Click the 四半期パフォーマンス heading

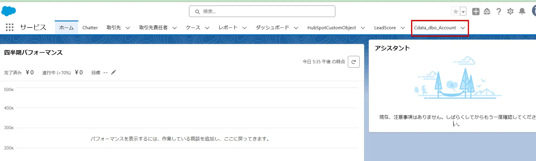[33, 52]
